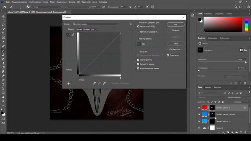The height and width of the screenshot is (141, 251).
Task: Open the Properties panel flyout menu
Action: 249,38
